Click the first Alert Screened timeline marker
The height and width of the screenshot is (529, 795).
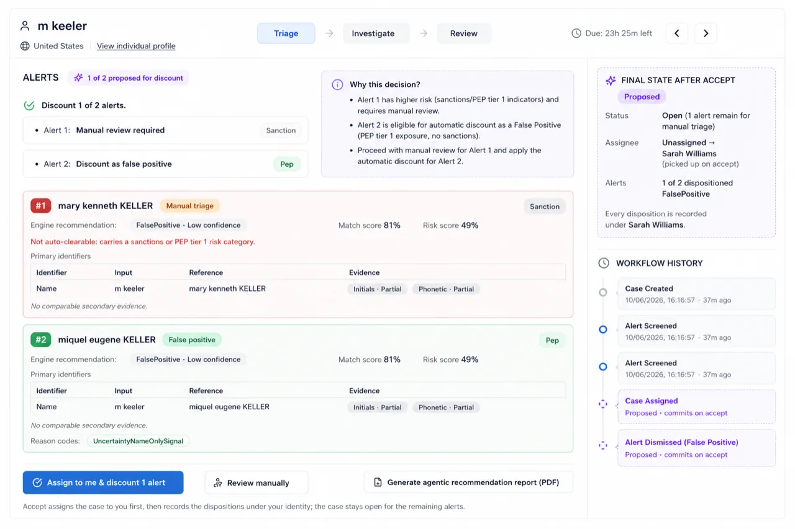pos(602,329)
